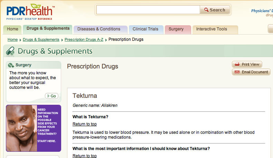Click the Surgery panel plus-pill icon

[x=11, y=65]
